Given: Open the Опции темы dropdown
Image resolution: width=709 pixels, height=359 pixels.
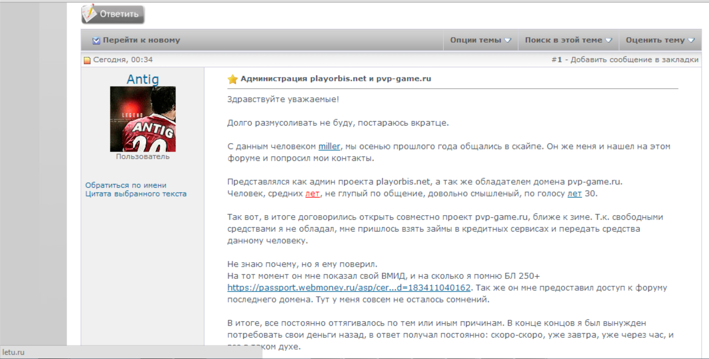Looking at the screenshot, I should point(481,40).
